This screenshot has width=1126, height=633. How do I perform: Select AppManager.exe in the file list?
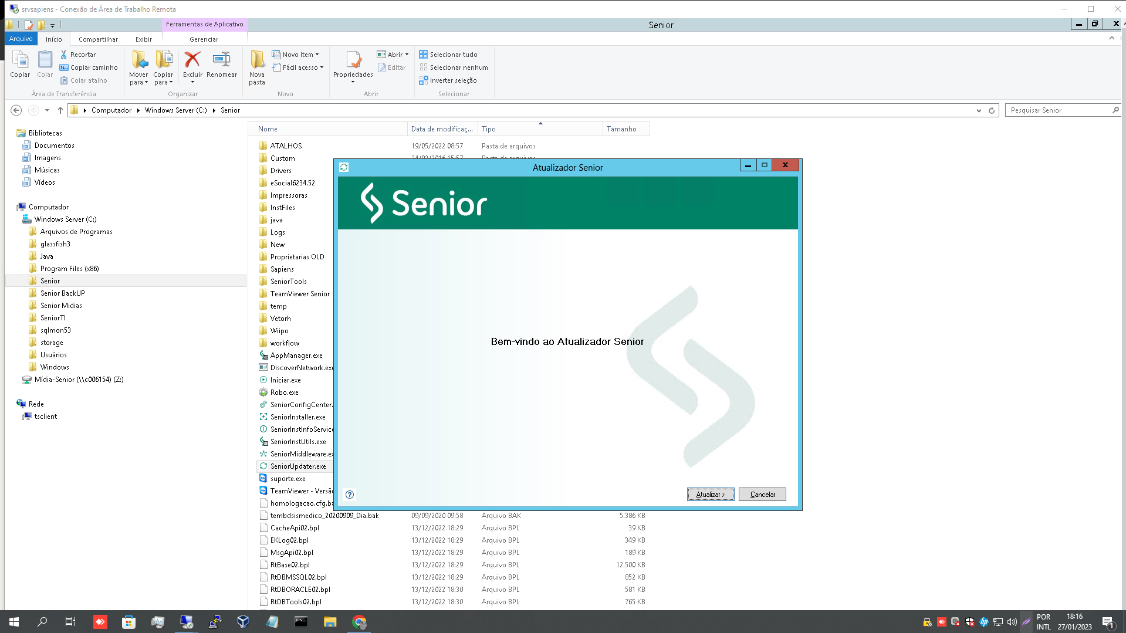(x=296, y=356)
